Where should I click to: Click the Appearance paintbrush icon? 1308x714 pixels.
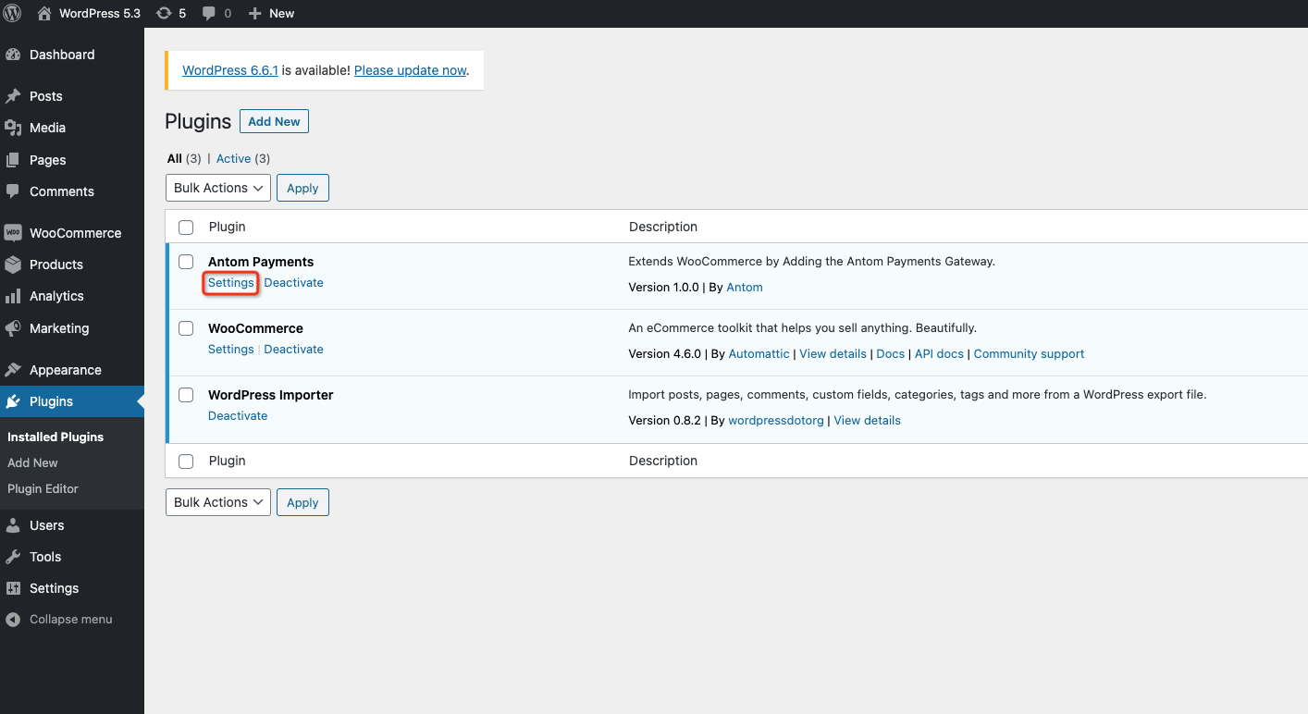13,370
